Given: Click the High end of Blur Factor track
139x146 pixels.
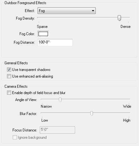Looking at the screenshot, I should pyautogui.click(x=129, y=113).
